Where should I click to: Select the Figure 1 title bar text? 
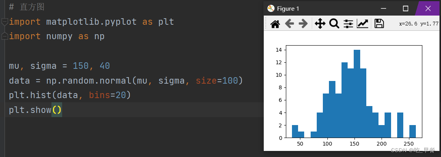pos(288,9)
